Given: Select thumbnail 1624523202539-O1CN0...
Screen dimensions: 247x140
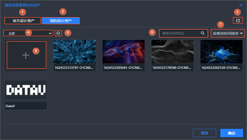Looking at the screenshot, I should [221, 52].
